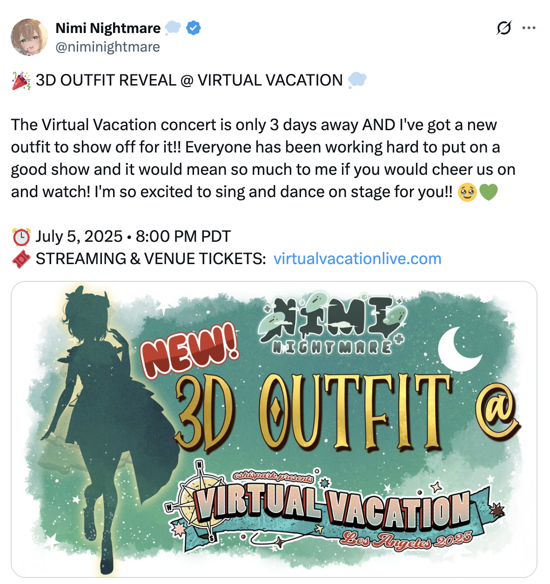Open the 3D Outfit promo image
The height and width of the screenshot is (584, 550).
(274, 429)
